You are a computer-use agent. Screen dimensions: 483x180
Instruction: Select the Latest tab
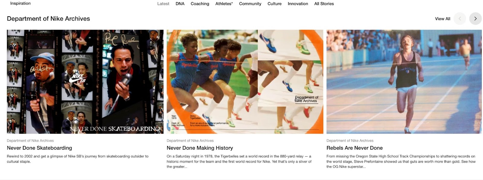[x=163, y=4]
